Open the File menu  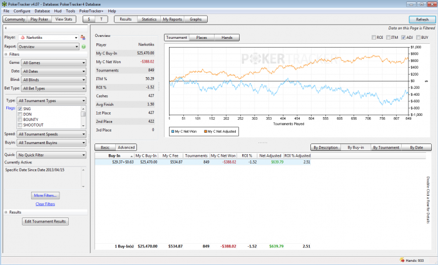[6, 11]
